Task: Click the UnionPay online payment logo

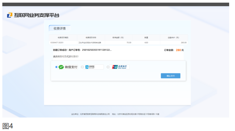Action: tap(120, 67)
